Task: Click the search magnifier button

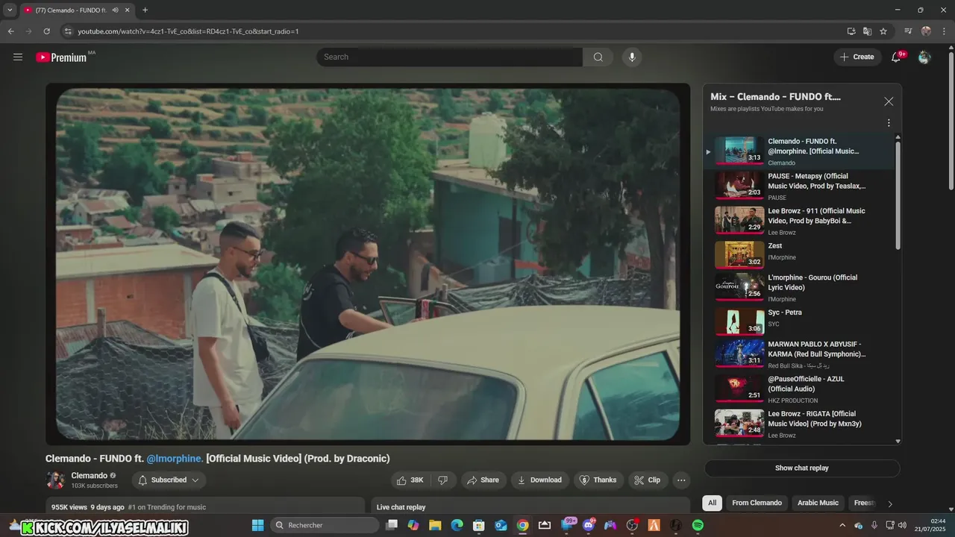Action: click(598, 57)
